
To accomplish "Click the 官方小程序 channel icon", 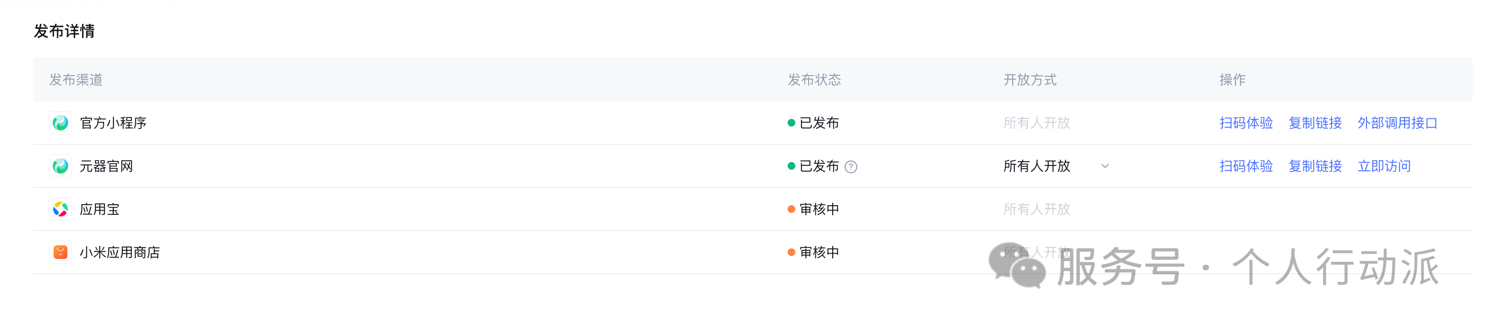I will 60,123.
